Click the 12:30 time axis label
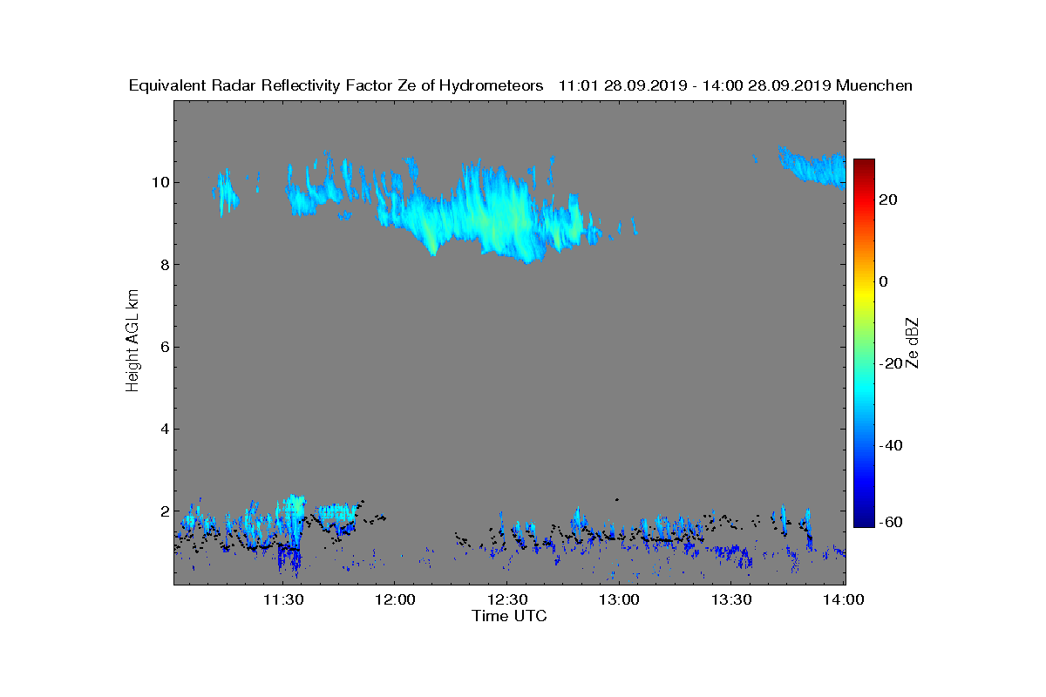This screenshot has height=697, width=1046. (x=507, y=599)
